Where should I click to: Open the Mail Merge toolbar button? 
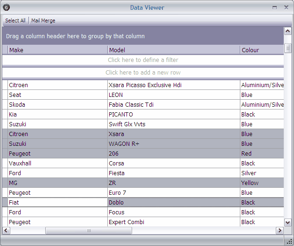coord(43,20)
